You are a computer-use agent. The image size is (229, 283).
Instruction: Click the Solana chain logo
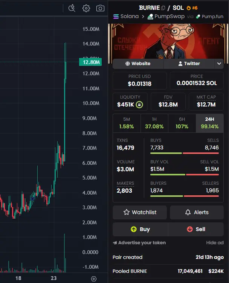tap(116, 17)
